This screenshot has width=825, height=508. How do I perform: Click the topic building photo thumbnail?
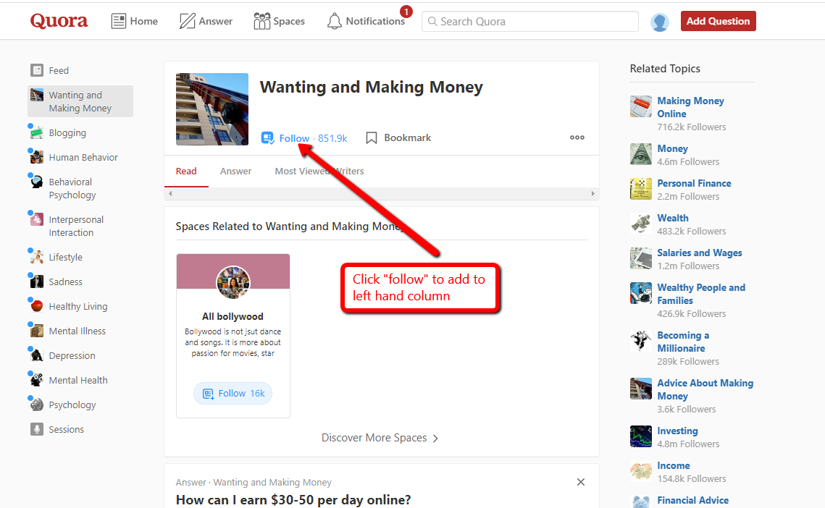click(x=212, y=109)
